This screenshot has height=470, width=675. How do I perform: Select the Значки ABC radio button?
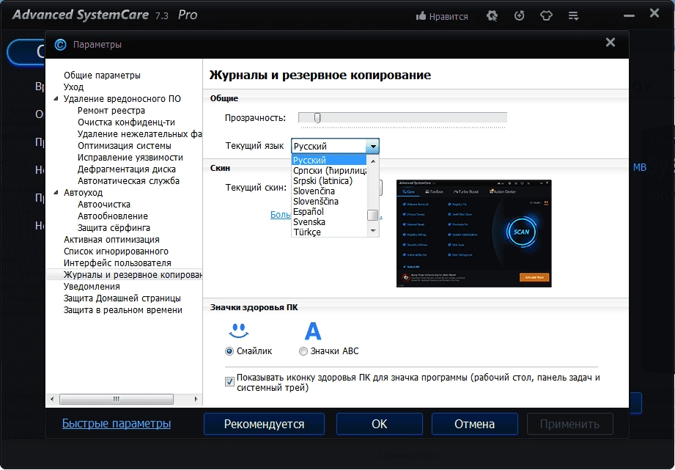(x=303, y=351)
